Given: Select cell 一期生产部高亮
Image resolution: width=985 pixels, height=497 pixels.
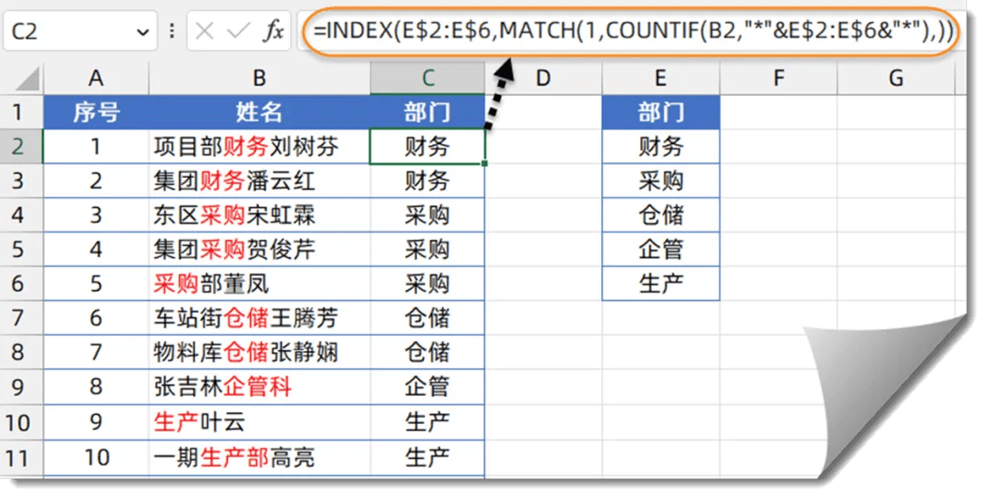Looking at the screenshot, I should click(x=259, y=458).
